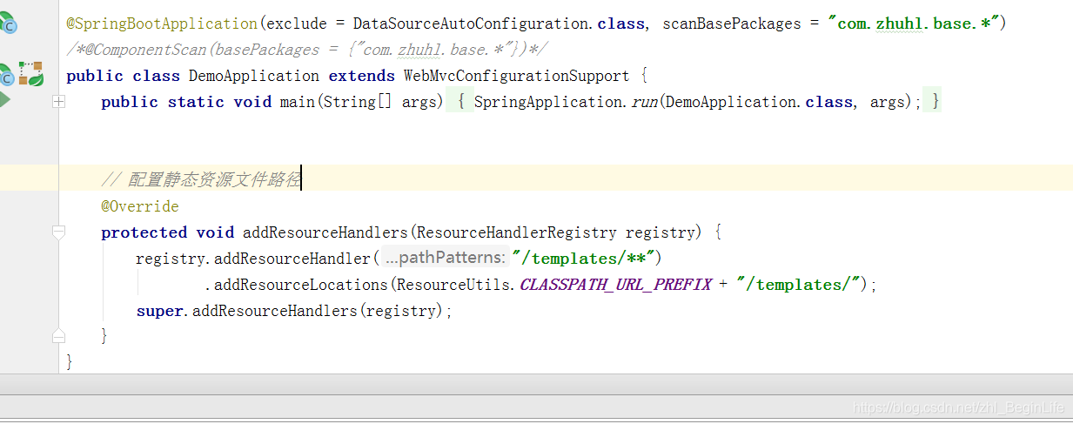Click the addResourceHandlers method name in its declaration
The height and width of the screenshot is (424, 1073).
[x=325, y=232]
